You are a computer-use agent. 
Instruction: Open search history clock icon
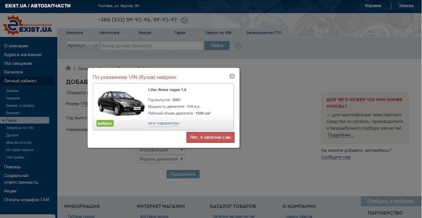(238, 46)
